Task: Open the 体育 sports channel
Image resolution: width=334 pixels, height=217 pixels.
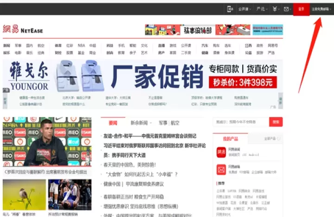Action: (58, 45)
